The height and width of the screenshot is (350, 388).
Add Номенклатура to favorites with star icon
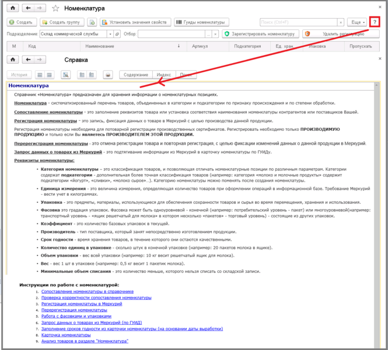point(55,8)
